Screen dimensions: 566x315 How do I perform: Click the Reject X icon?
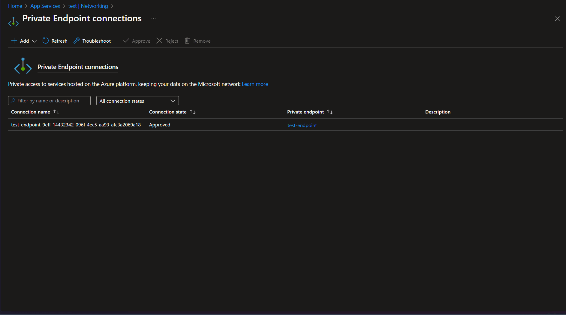point(159,41)
